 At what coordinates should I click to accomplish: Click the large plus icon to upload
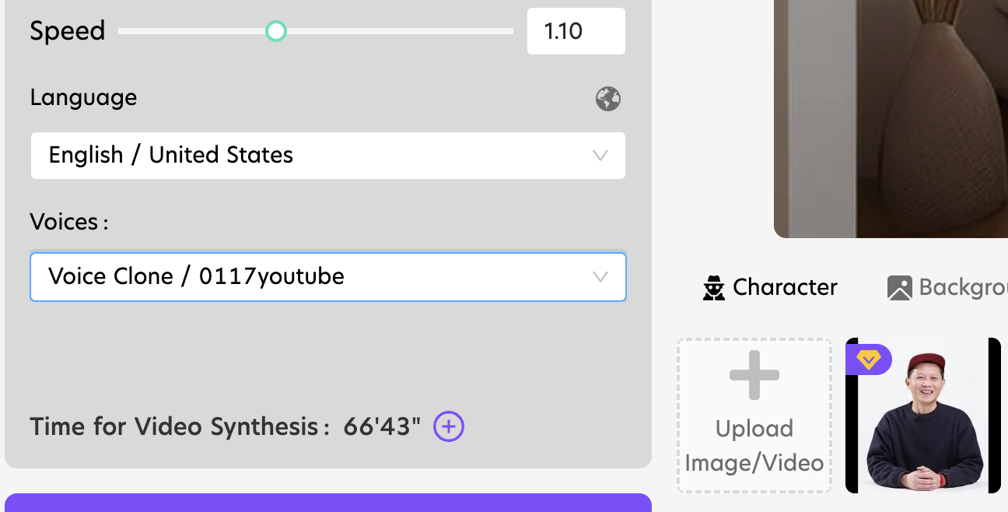754,376
